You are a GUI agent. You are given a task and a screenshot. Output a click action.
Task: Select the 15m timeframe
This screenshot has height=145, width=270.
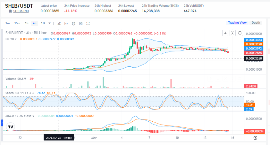17,23
